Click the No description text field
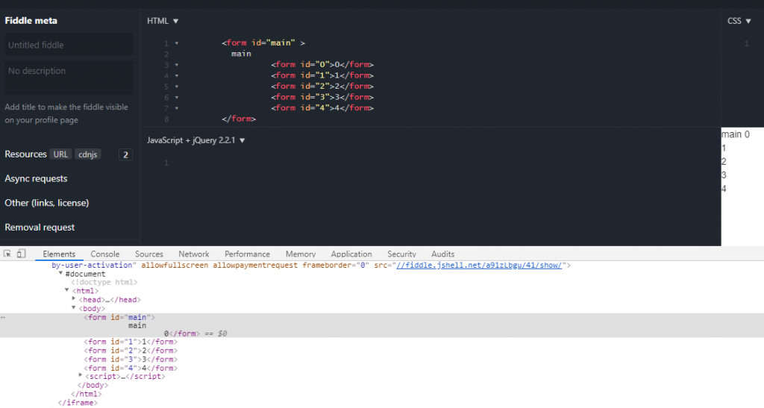This screenshot has height=408, width=764. [x=69, y=78]
